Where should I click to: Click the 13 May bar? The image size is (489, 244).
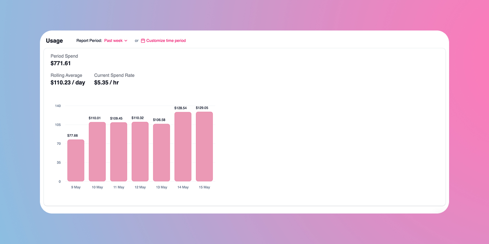(x=161, y=152)
